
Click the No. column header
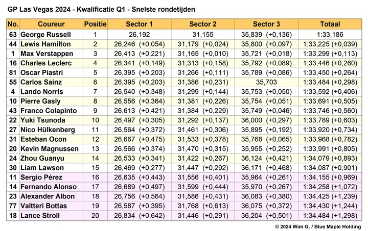point(13,24)
